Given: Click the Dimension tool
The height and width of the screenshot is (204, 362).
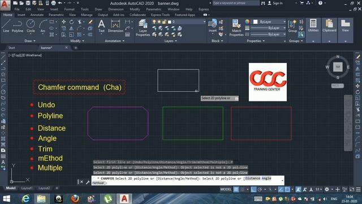Looking at the screenshot, I should pyautogui.click(x=115, y=25).
